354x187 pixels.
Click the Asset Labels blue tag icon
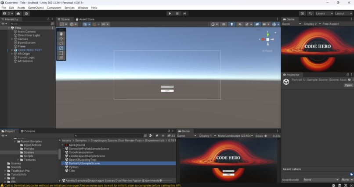(x=351, y=174)
